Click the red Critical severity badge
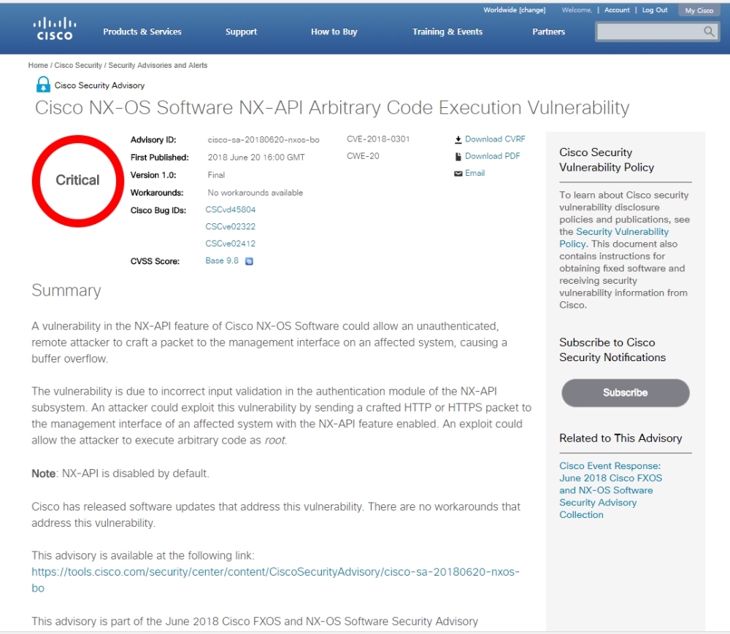 point(78,181)
